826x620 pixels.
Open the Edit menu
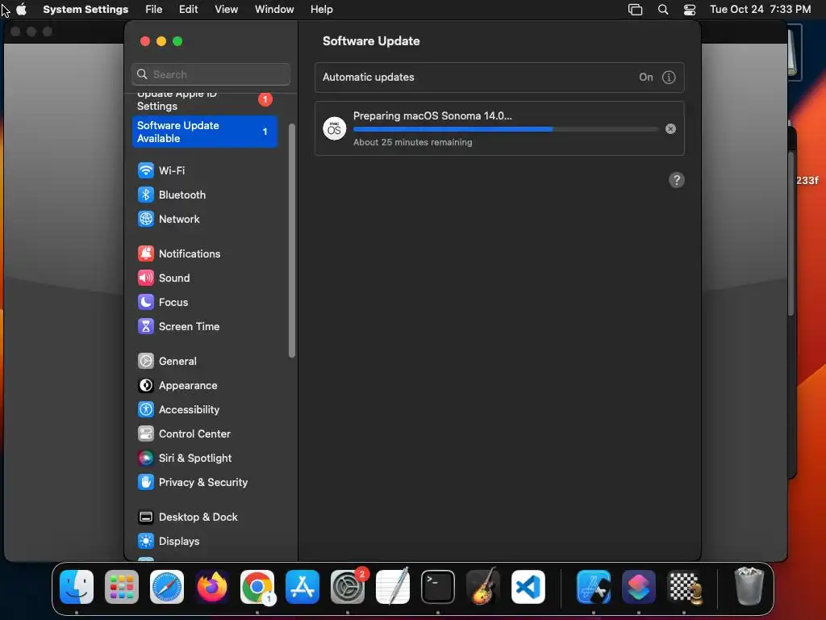pyautogui.click(x=188, y=10)
